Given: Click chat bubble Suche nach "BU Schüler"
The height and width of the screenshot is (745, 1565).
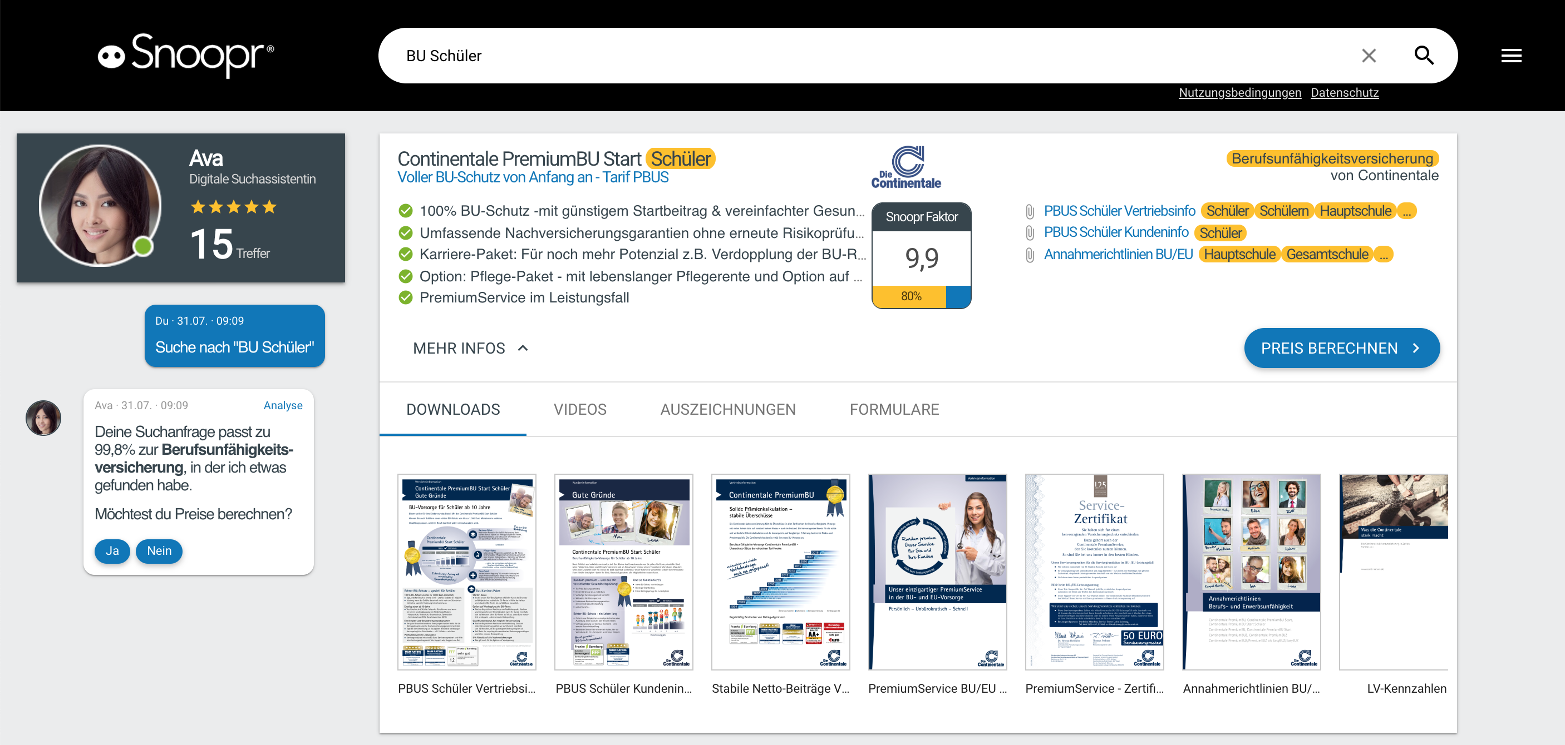Looking at the screenshot, I should pos(234,335).
